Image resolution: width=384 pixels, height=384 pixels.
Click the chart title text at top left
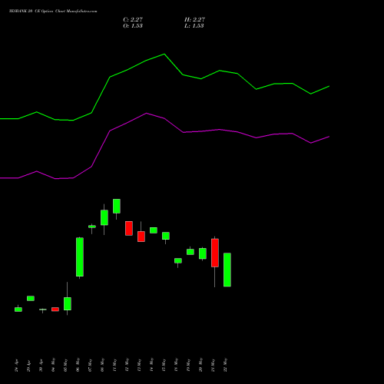click(x=53, y=12)
